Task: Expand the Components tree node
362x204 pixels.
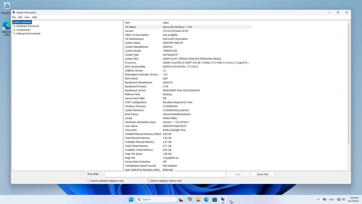Action: coord(14,30)
